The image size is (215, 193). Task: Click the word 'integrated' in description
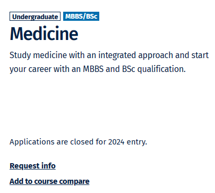[117, 55]
